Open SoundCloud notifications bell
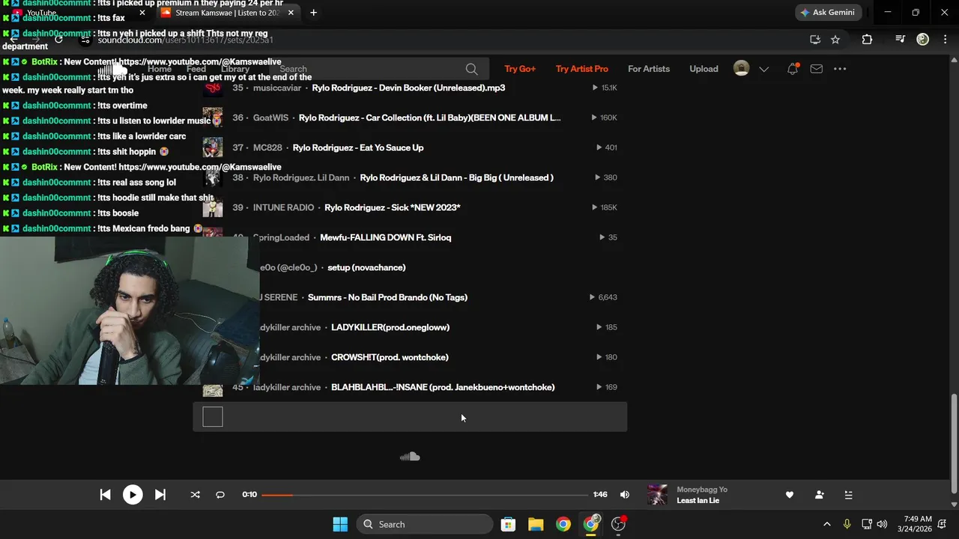 (793, 69)
